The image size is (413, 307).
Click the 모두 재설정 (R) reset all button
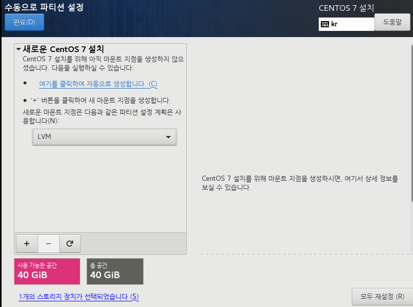coord(382,297)
